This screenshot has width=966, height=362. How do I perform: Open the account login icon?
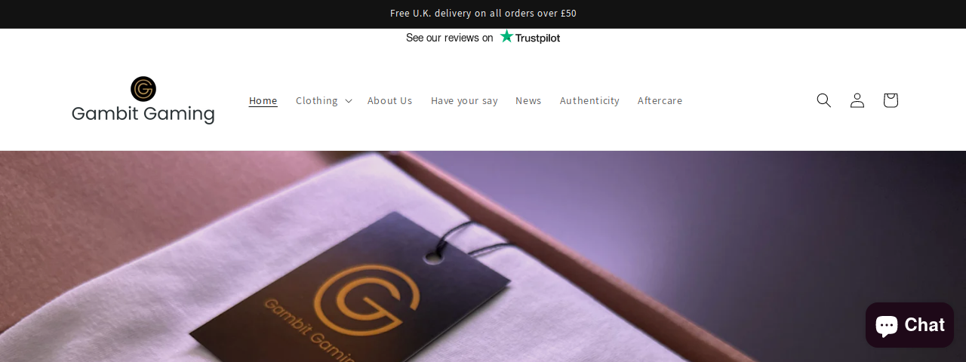click(x=857, y=100)
